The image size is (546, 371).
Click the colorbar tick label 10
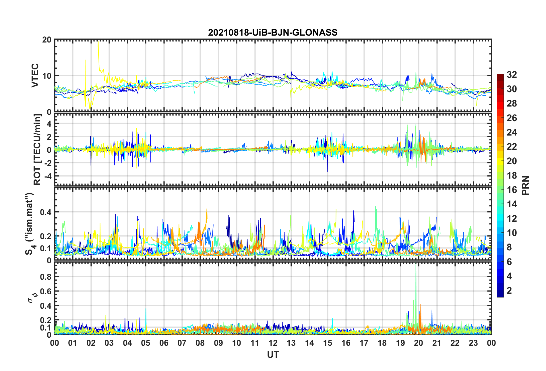pos(512,233)
